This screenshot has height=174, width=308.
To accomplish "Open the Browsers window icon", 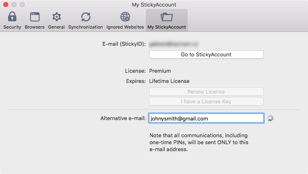I will tap(34, 17).
